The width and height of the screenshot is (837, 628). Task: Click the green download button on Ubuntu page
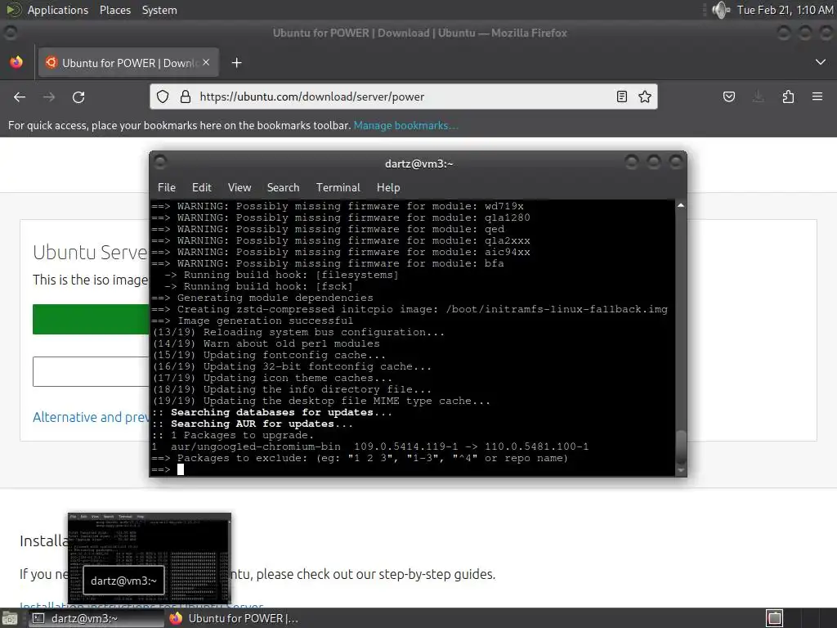[91, 320]
